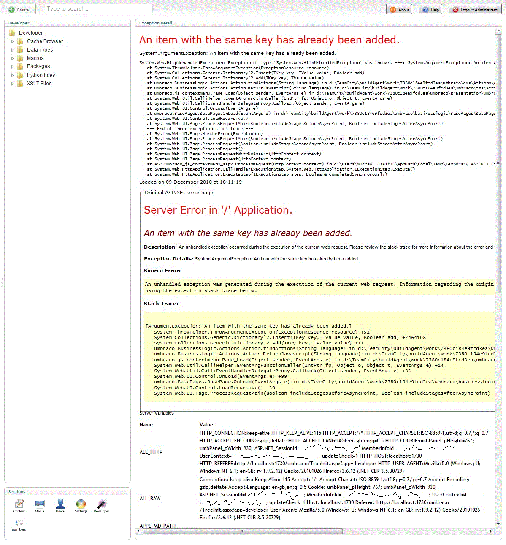
Task: Click the Packages folder icon
Action: pyautogui.click(x=20, y=66)
